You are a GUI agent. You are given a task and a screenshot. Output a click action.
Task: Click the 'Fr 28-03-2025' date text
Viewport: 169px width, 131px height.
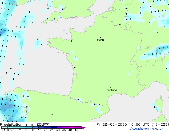tap(112, 125)
